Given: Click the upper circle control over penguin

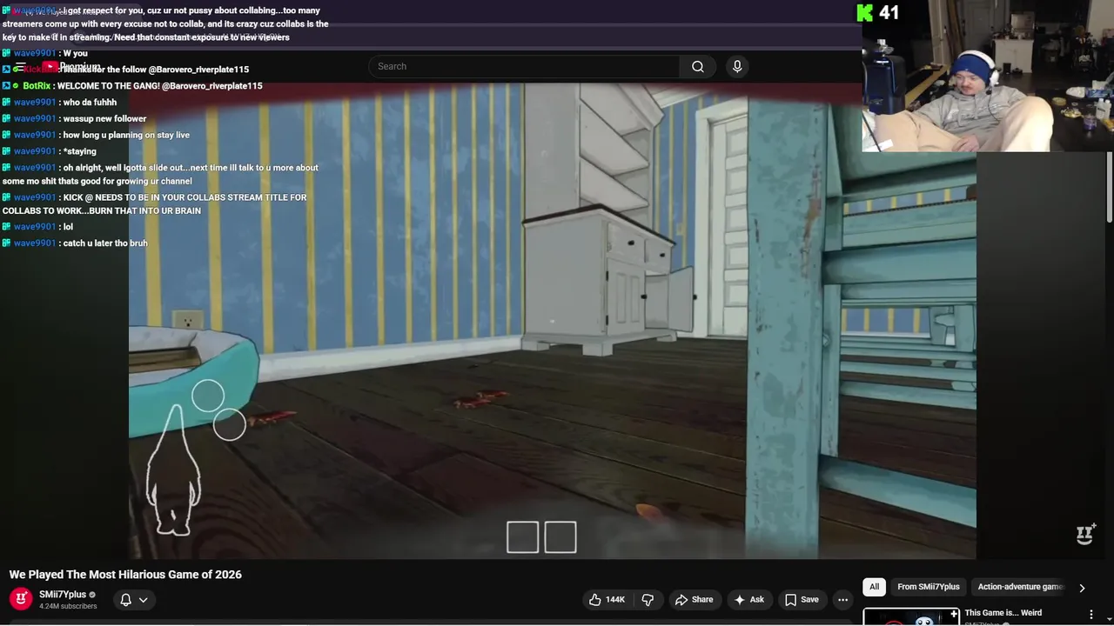Looking at the screenshot, I should (x=208, y=396).
